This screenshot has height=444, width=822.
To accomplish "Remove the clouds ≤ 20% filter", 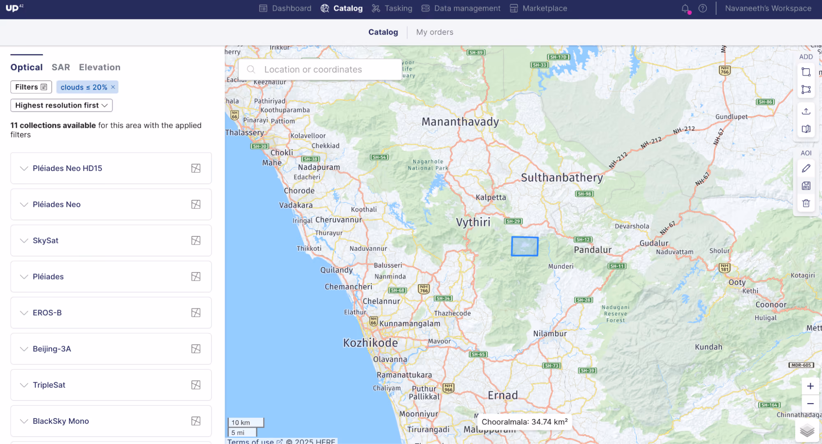I will click(x=113, y=87).
